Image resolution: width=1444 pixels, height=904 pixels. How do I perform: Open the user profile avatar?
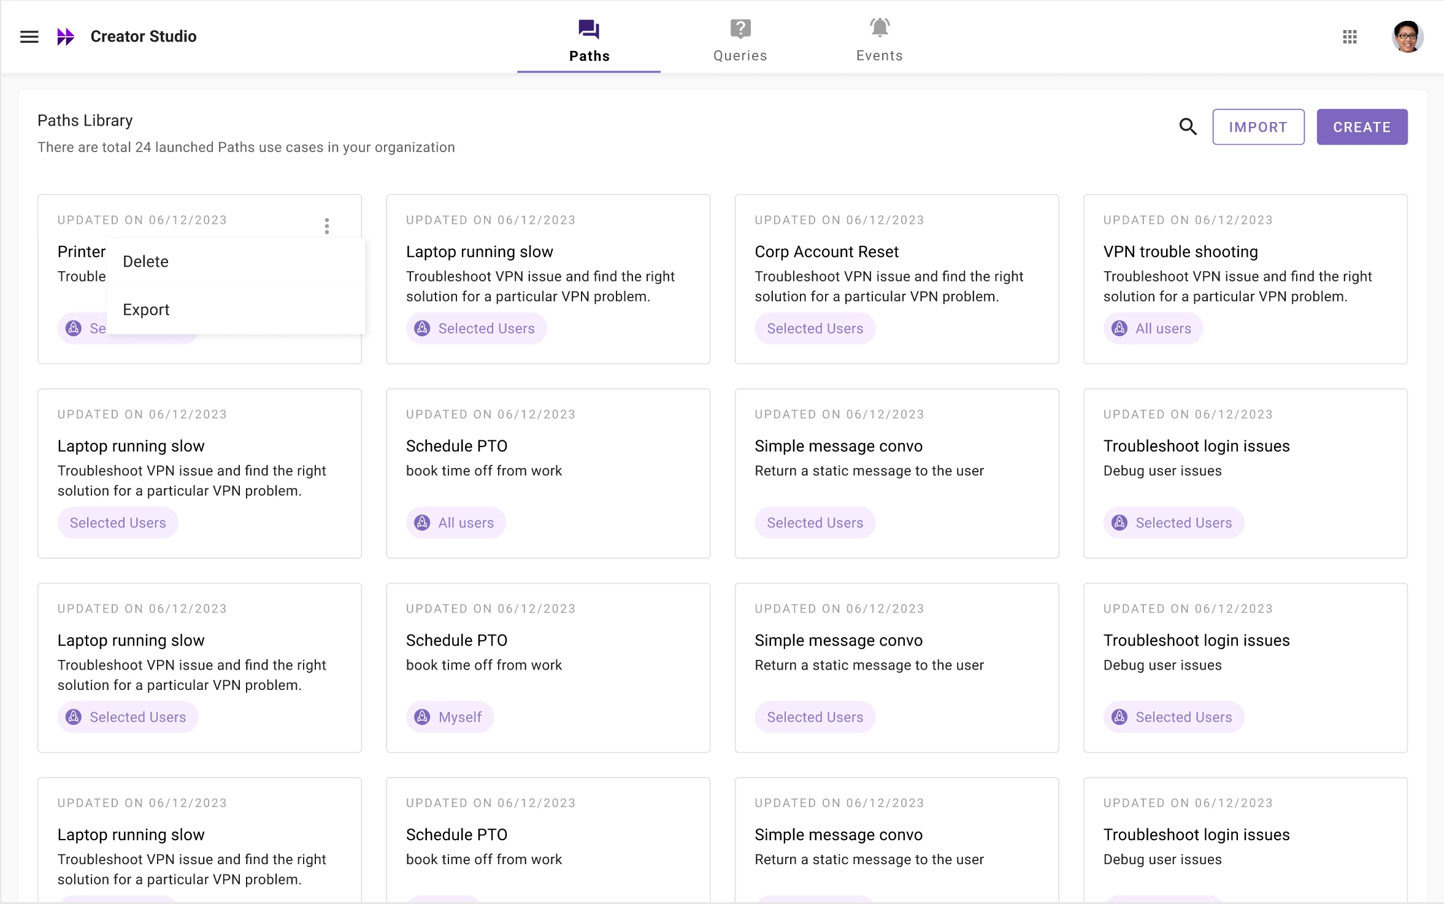[1407, 37]
